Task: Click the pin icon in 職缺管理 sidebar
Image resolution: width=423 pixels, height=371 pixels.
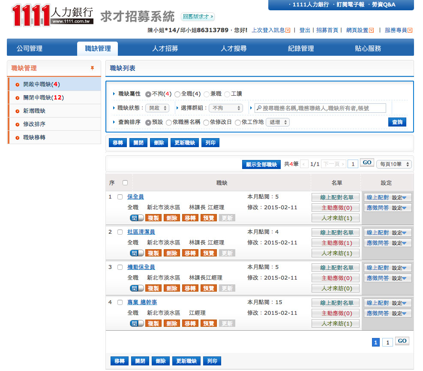Action: (x=92, y=68)
